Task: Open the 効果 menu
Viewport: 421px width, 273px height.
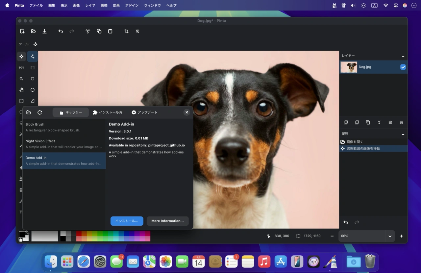Action: pos(116,5)
